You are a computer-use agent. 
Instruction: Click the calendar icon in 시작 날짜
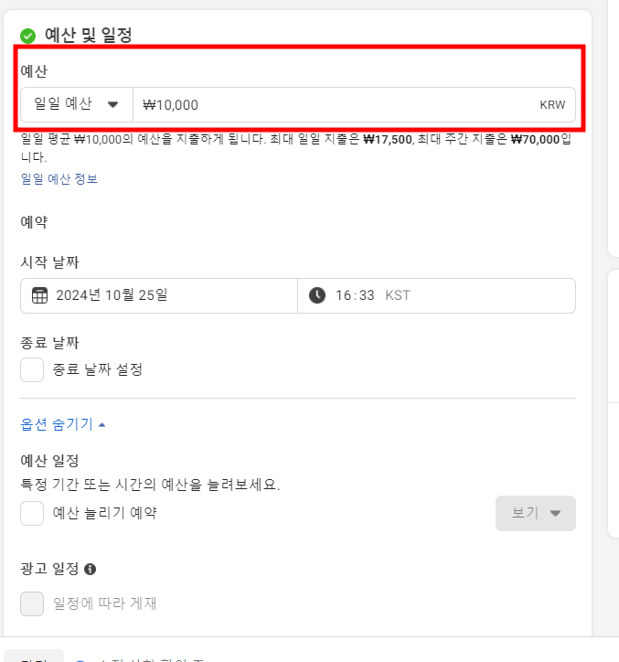39,295
